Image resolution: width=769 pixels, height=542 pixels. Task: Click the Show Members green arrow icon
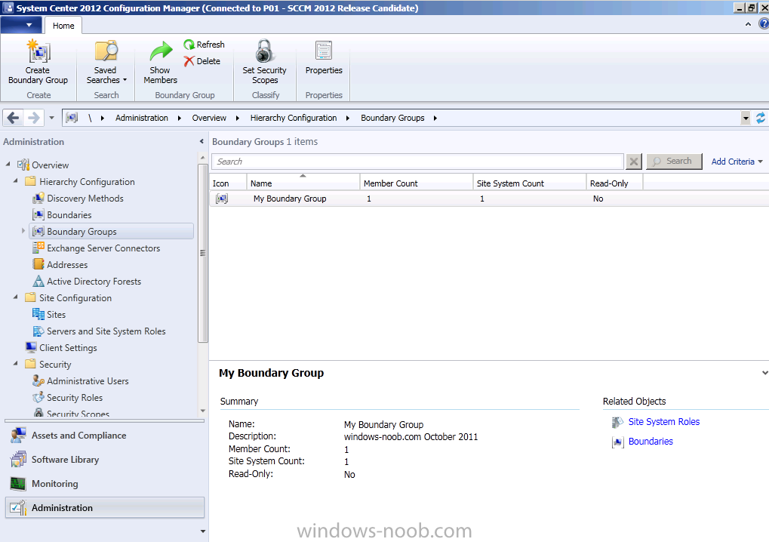[161, 51]
